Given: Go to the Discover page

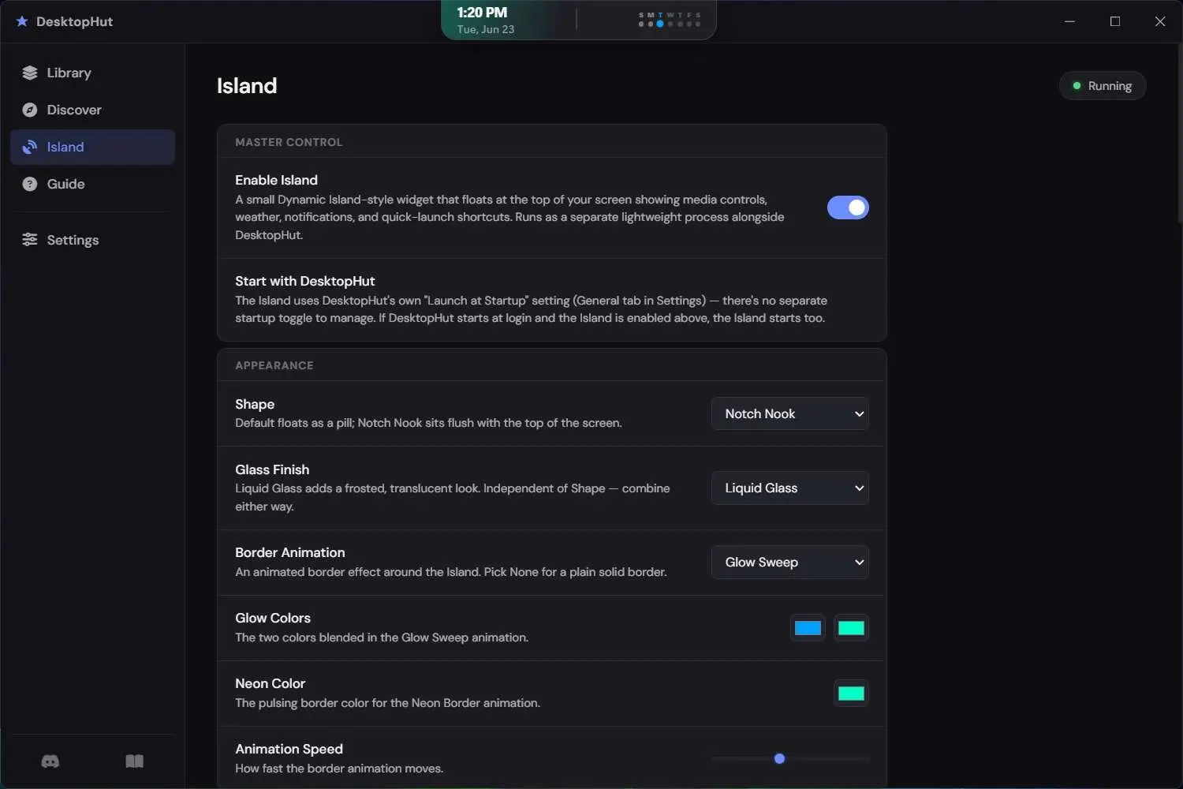Looking at the screenshot, I should coord(92,110).
